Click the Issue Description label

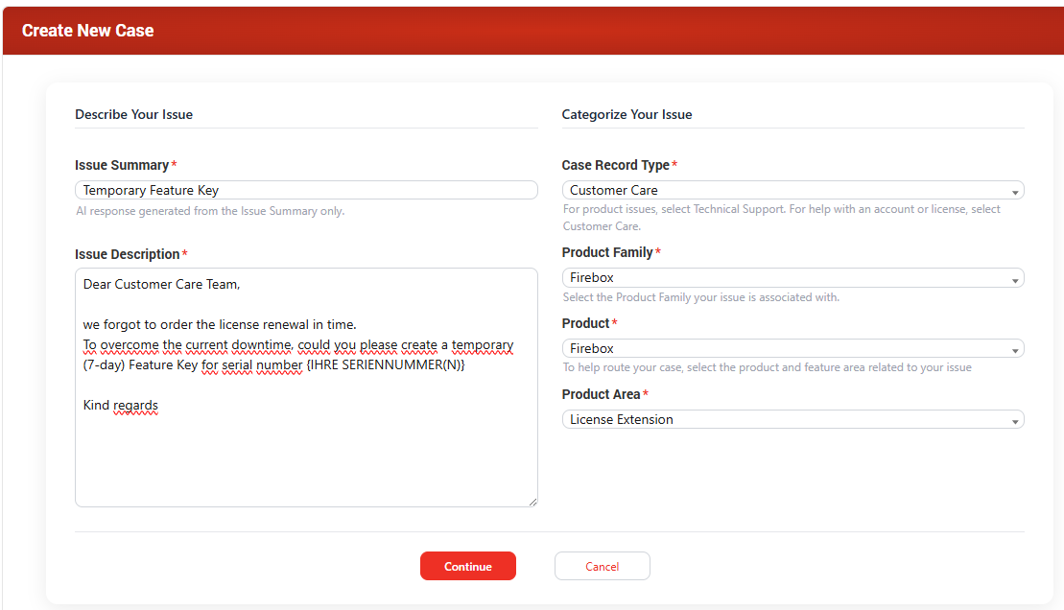click(128, 254)
